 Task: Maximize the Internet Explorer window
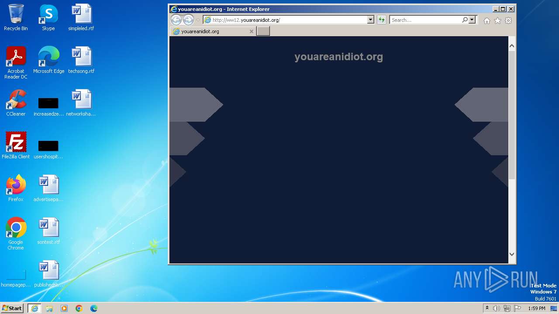point(503,9)
